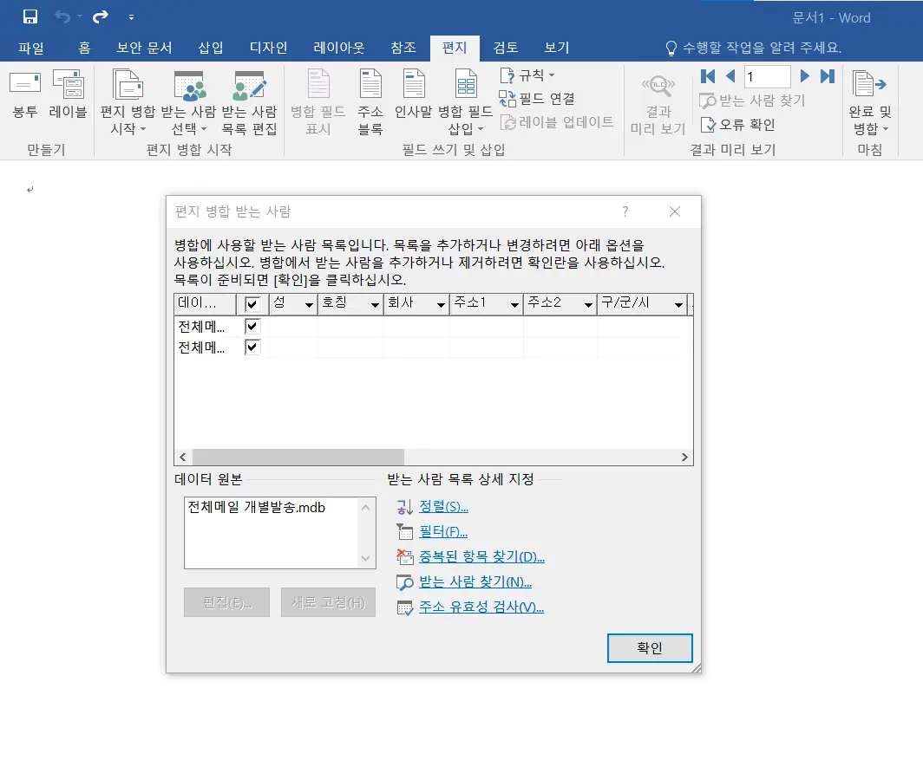Open the 회사 column filter dropdown

(442, 303)
